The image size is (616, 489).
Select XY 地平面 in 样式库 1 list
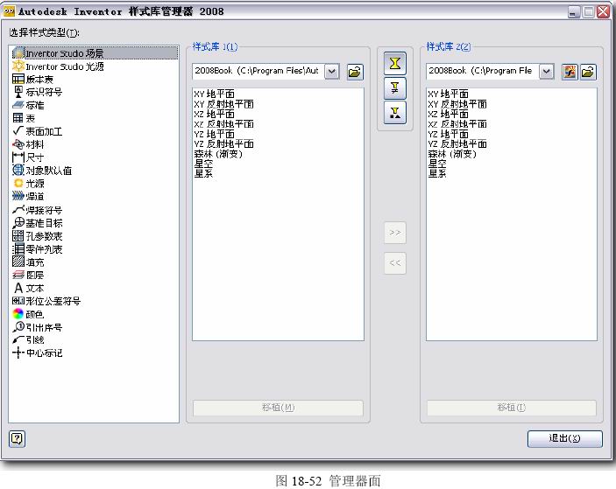point(214,94)
